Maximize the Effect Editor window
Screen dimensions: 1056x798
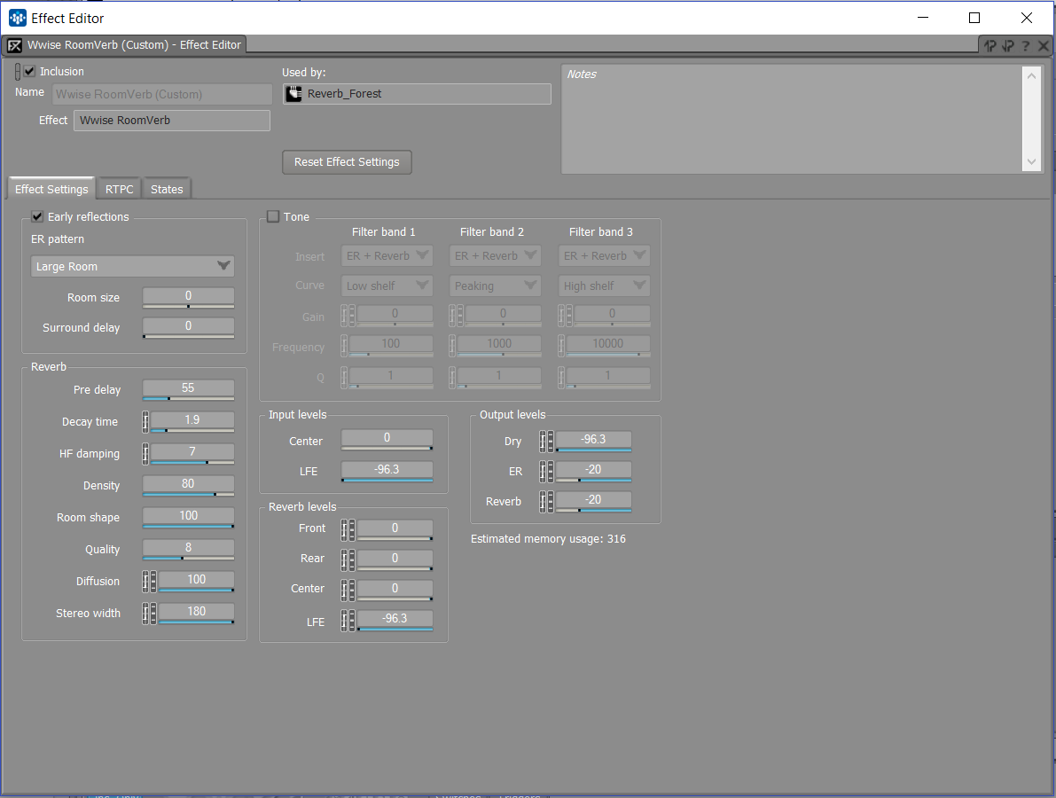tap(974, 19)
